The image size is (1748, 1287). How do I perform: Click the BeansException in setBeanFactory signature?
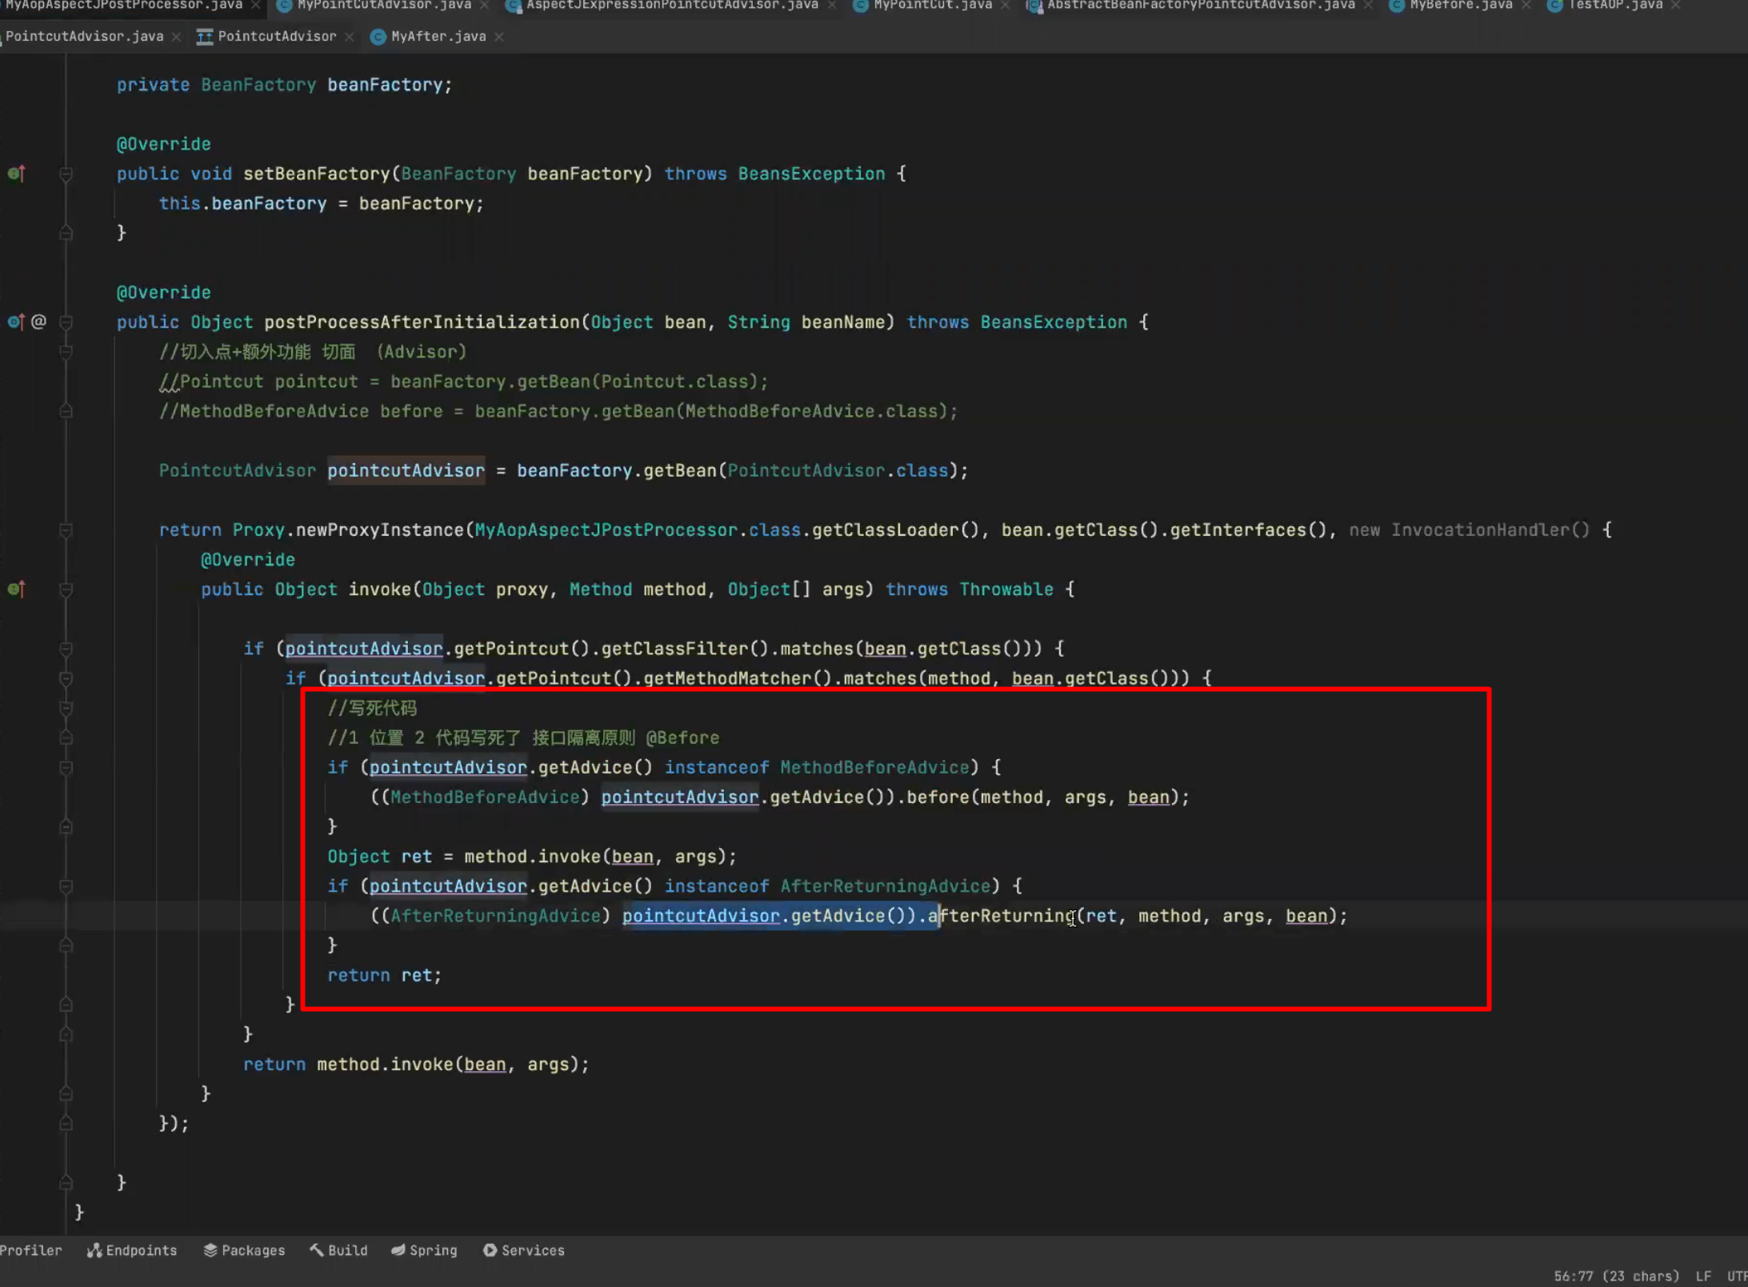811,174
